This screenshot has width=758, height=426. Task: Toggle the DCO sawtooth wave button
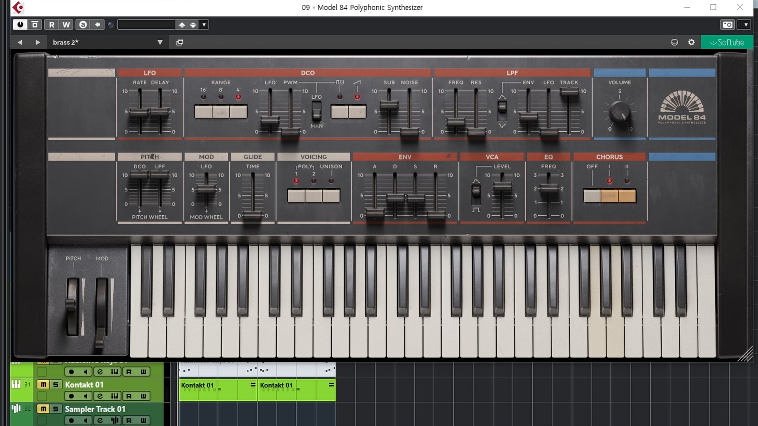coord(357,112)
